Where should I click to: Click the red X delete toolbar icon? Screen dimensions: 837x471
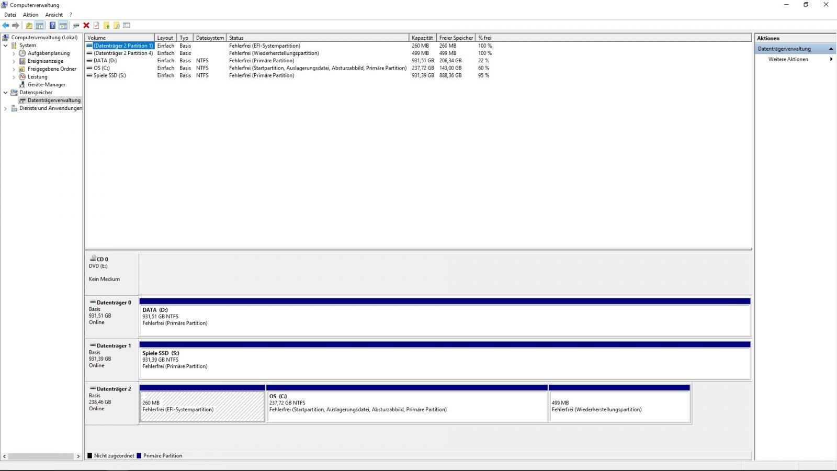(86, 25)
